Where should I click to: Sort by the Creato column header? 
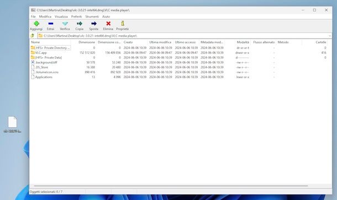click(x=135, y=42)
